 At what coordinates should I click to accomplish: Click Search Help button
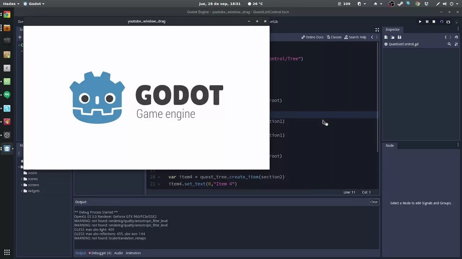tap(355, 37)
